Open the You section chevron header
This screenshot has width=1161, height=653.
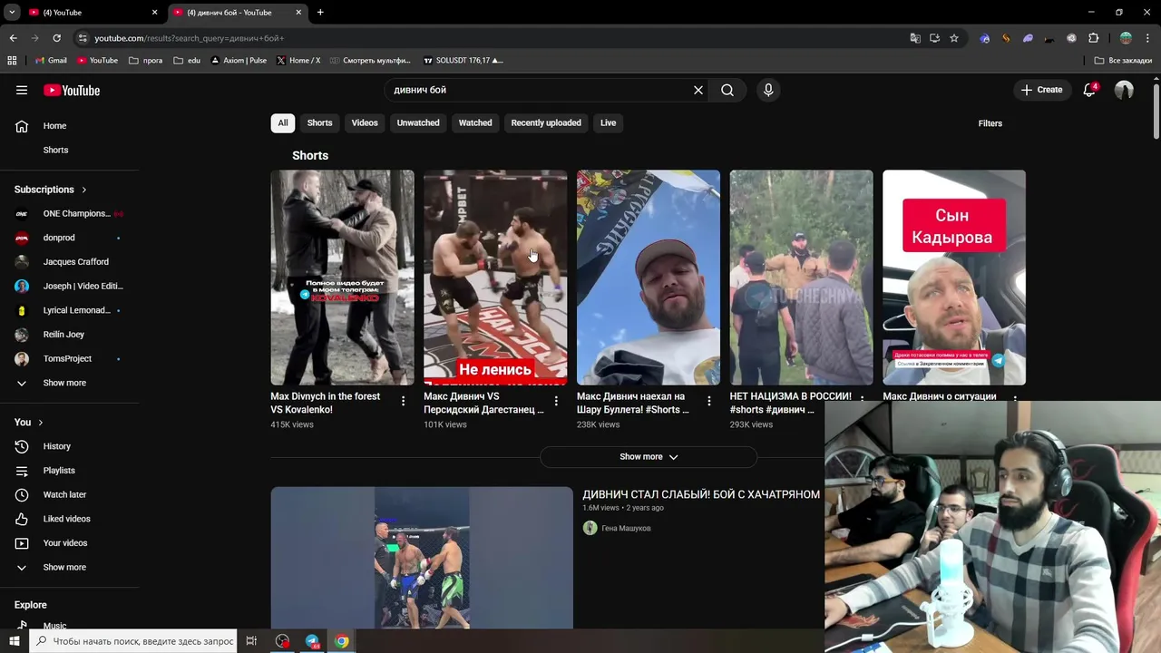[x=29, y=422]
